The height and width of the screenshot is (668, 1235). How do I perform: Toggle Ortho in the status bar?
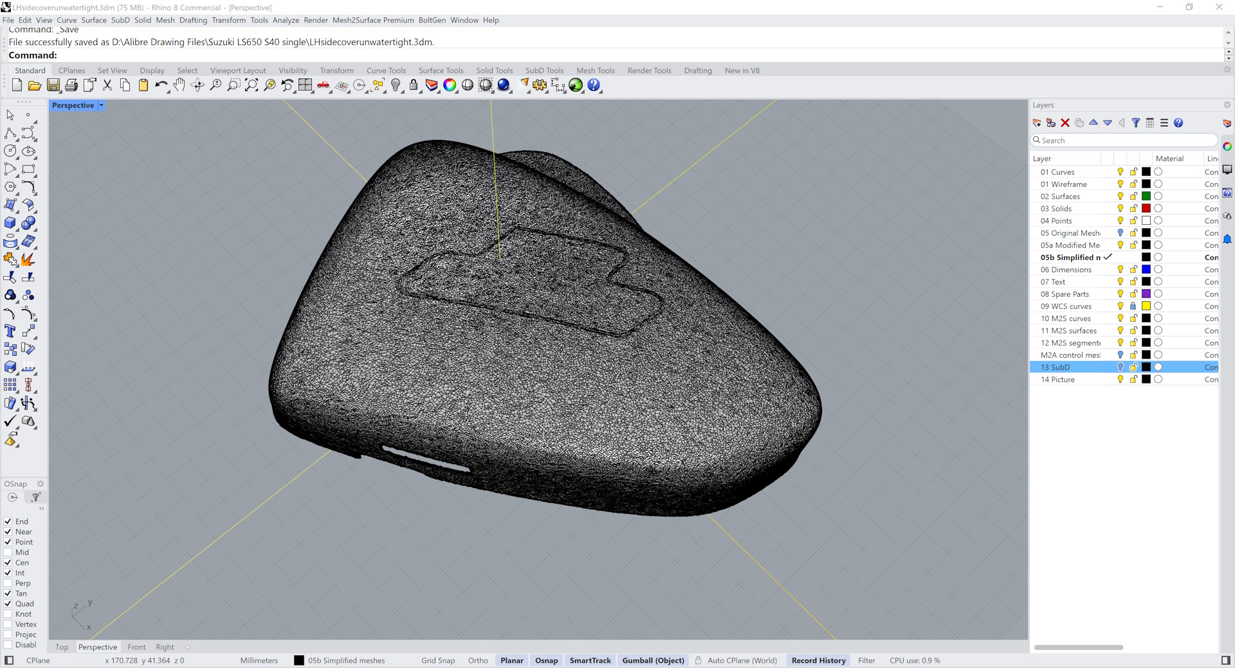click(478, 660)
